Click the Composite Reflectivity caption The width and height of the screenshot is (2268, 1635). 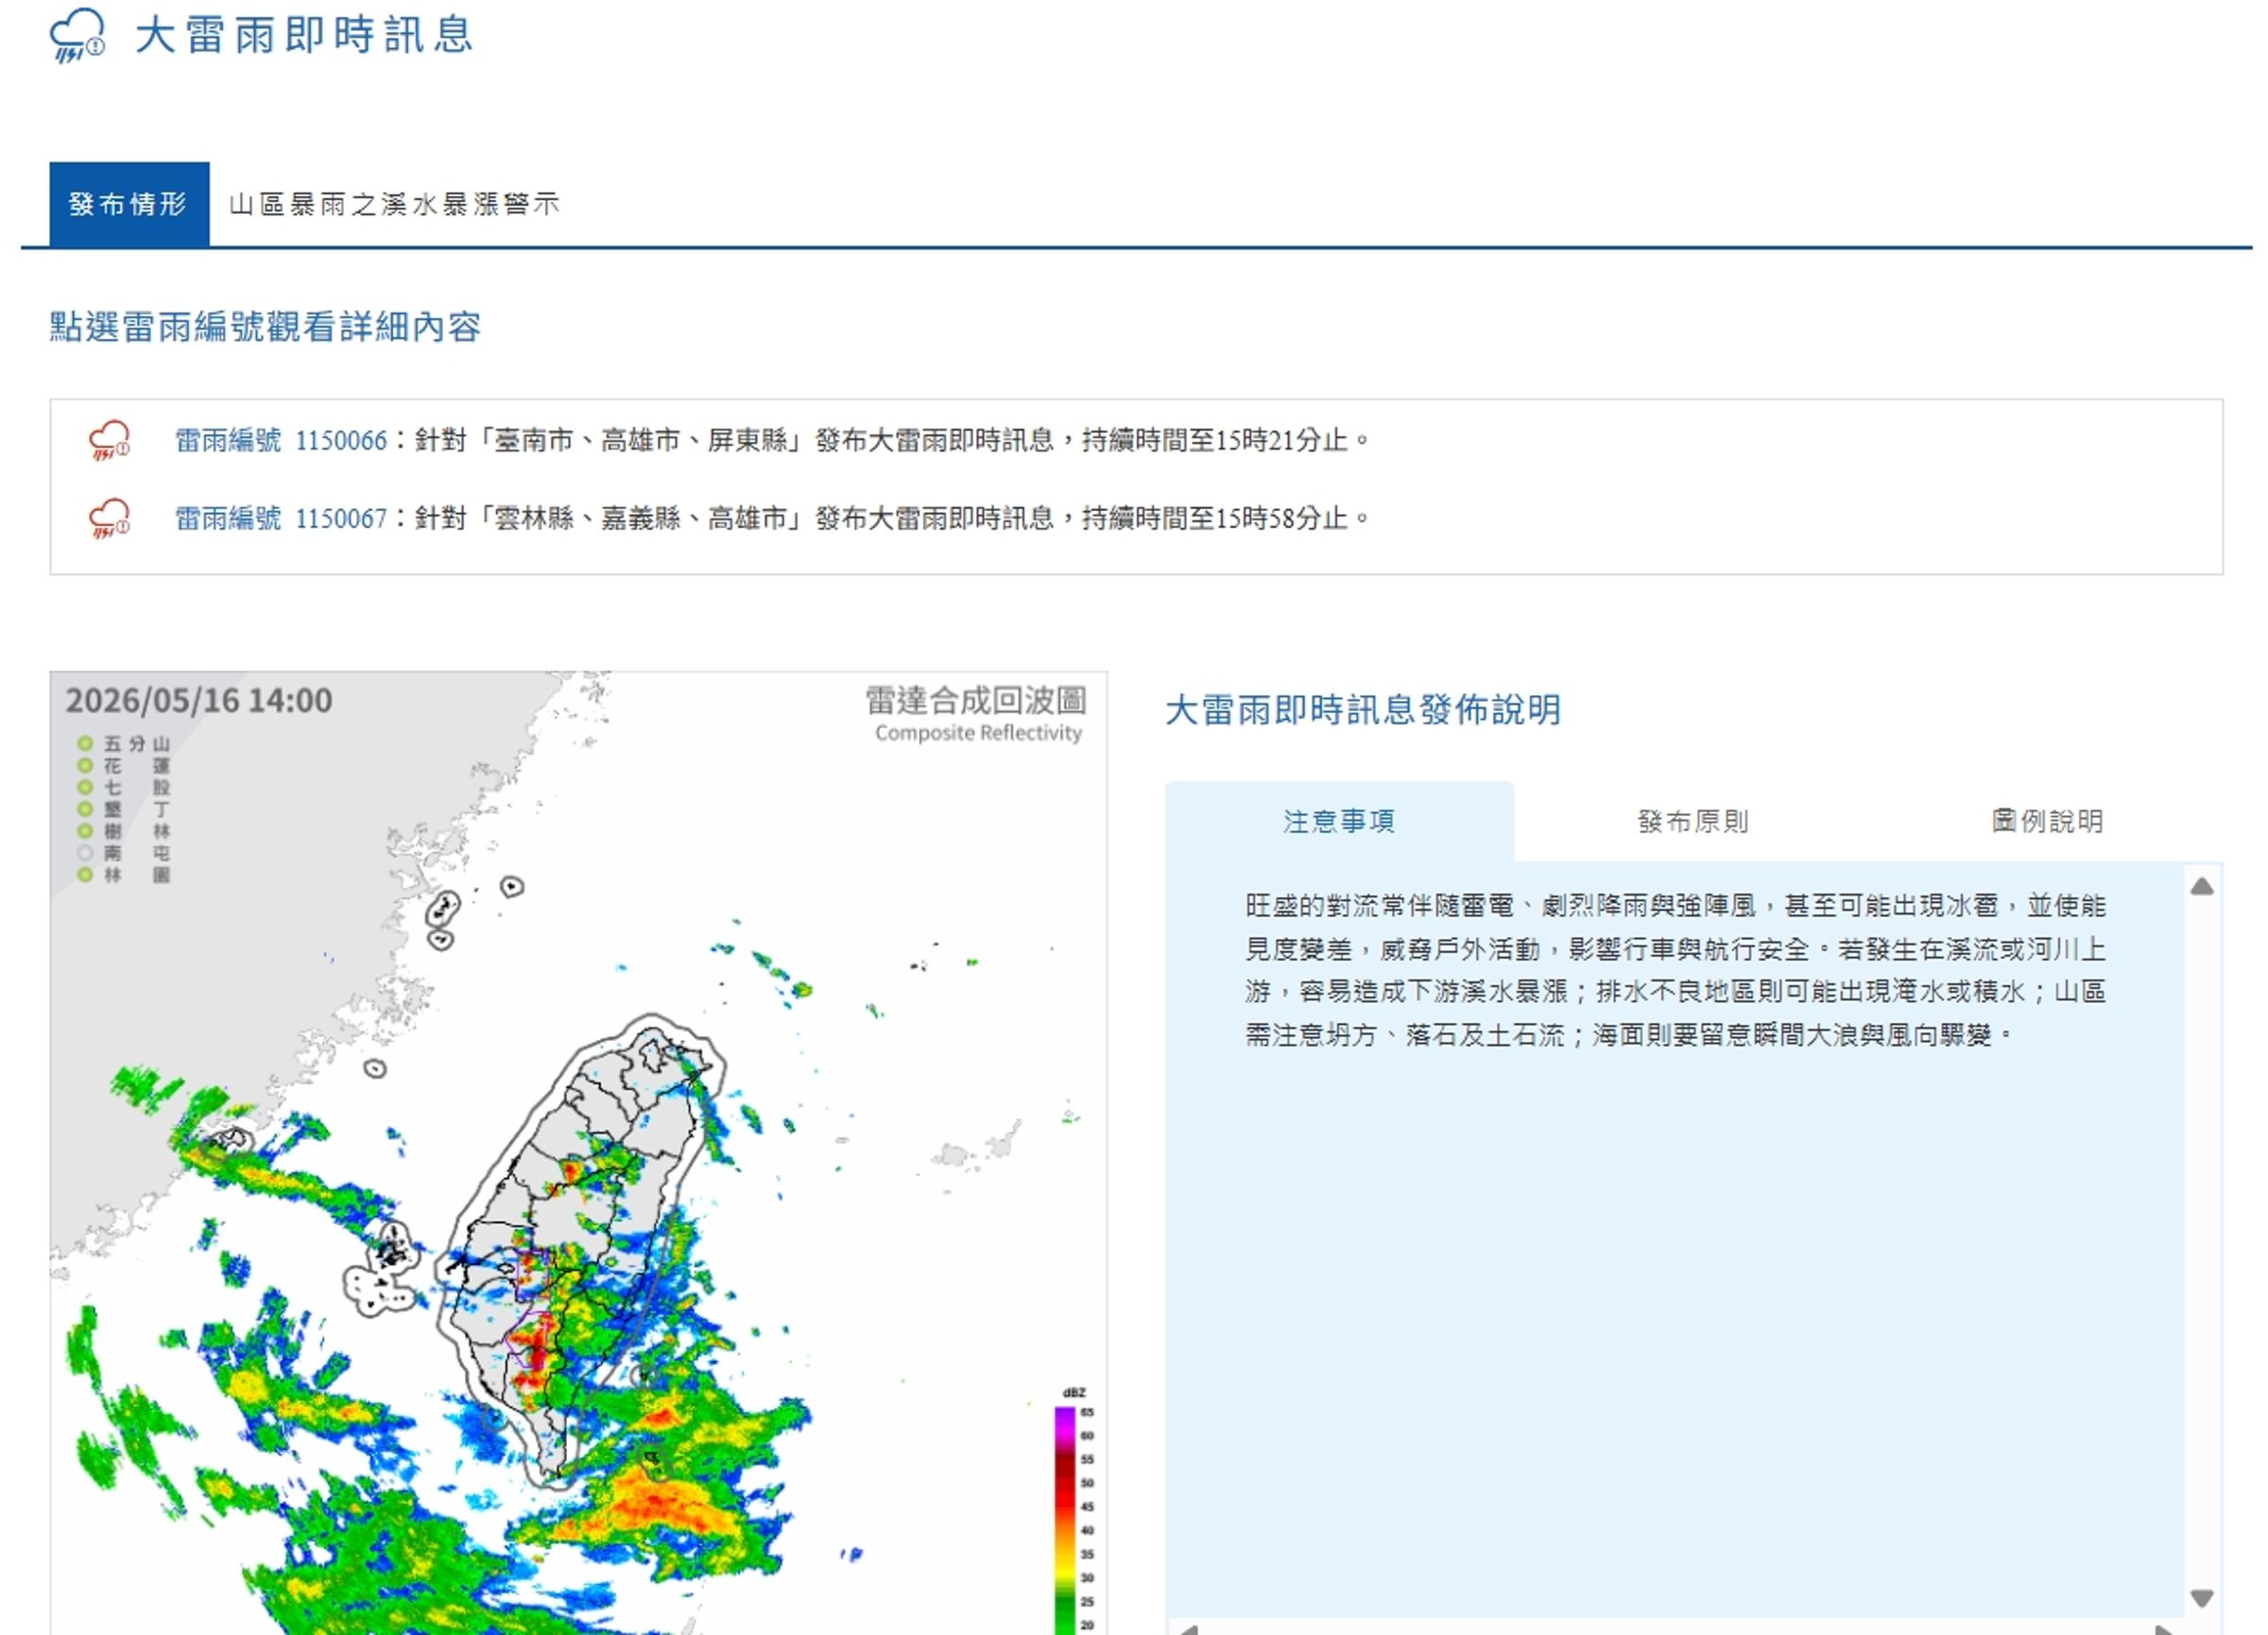(978, 734)
